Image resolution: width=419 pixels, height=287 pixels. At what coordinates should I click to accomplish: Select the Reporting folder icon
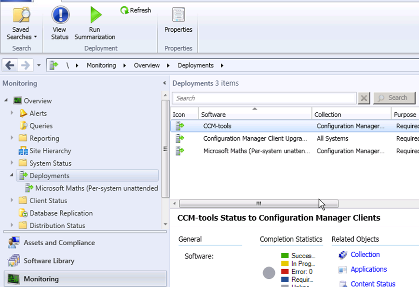(x=23, y=138)
